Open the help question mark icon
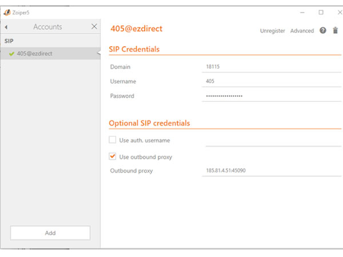This screenshot has width=343, height=257. point(323,30)
